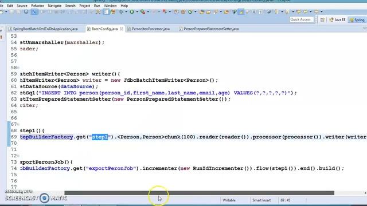Image resolution: width=367 pixels, height=206 pixels.
Task: Open the Run button dropdown arrow
Action: pos(137,11)
